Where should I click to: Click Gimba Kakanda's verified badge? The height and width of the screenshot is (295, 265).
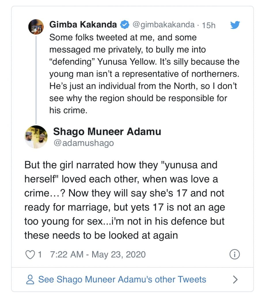point(124,25)
